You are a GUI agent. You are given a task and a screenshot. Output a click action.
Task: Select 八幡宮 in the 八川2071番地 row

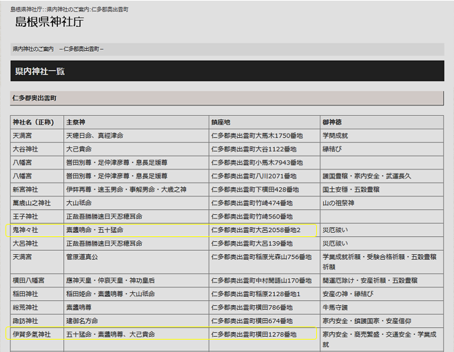[22, 176]
